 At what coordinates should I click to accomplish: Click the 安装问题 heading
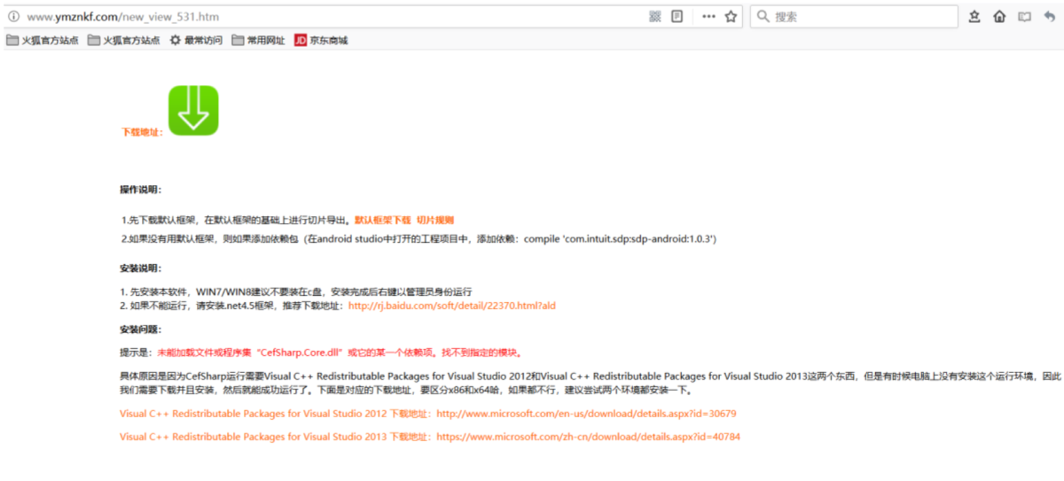point(141,330)
